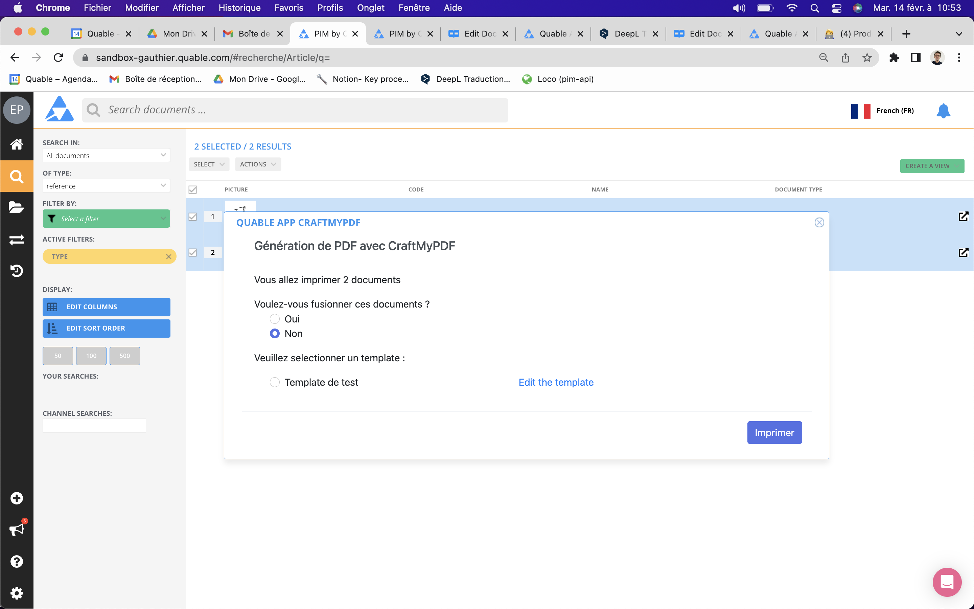Viewport: 974px width, 609px height.
Task: Uncheck the row 2 checkbox
Action: pyautogui.click(x=193, y=252)
